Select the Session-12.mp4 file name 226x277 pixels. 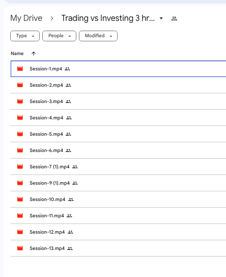[x=47, y=232]
